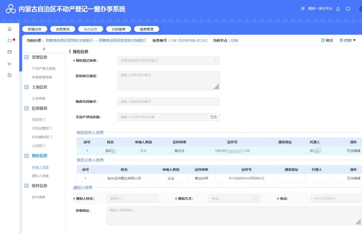
Task: Click the home icon in left sidebar
Action: point(10,29)
